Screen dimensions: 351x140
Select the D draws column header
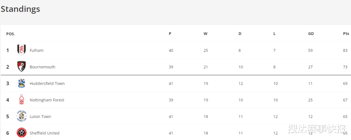(x=240, y=34)
